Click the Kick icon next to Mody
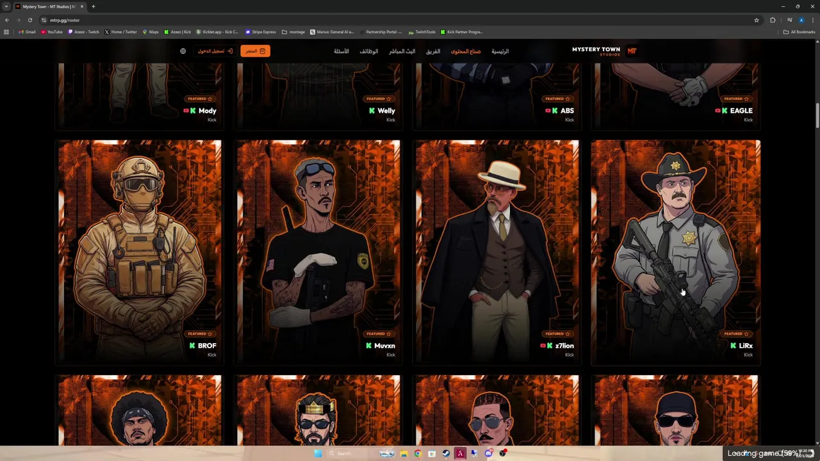Screen dimensions: 820x461 193,111
